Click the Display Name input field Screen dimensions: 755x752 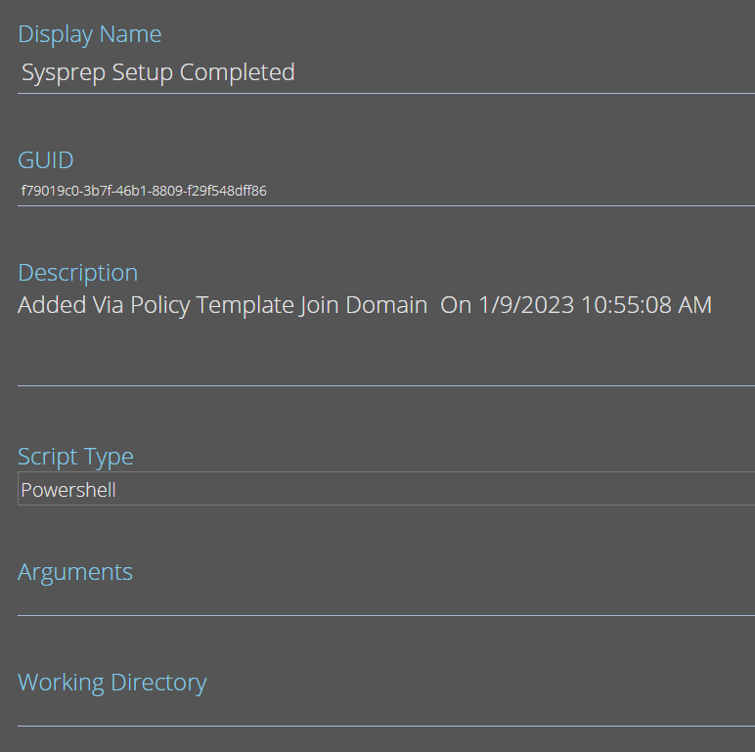[386, 72]
